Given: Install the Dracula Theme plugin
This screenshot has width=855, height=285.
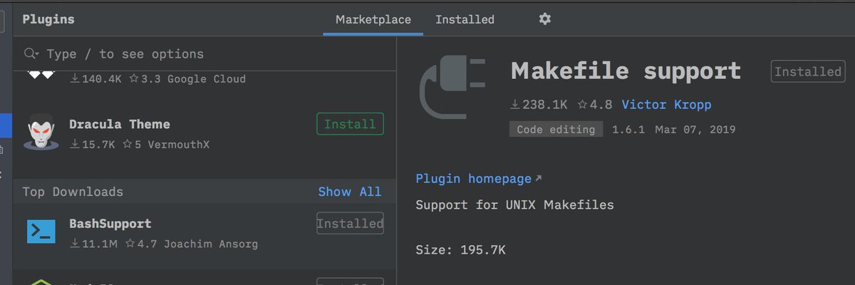Looking at the screenshot, I should [x=350, y=124].
